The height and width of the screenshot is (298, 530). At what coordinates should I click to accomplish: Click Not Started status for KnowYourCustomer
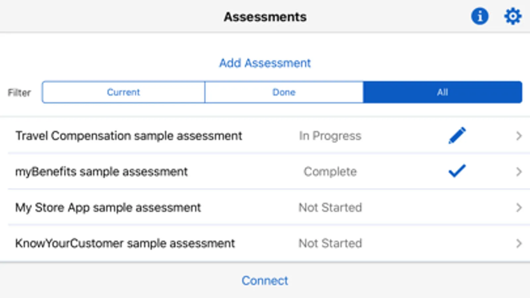click(330, 243)
